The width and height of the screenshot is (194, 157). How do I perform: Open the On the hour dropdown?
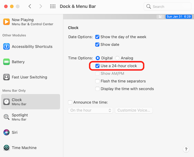(x=90, y=110)
